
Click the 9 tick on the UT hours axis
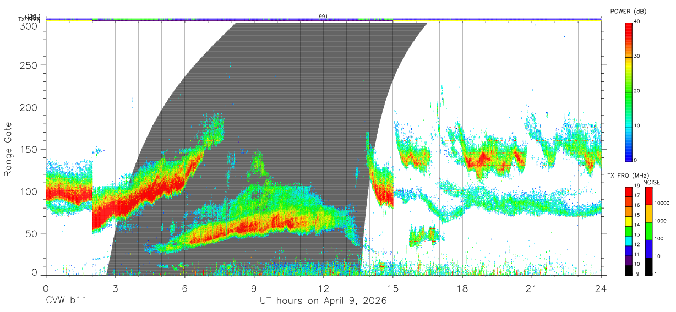pos(254,288)
